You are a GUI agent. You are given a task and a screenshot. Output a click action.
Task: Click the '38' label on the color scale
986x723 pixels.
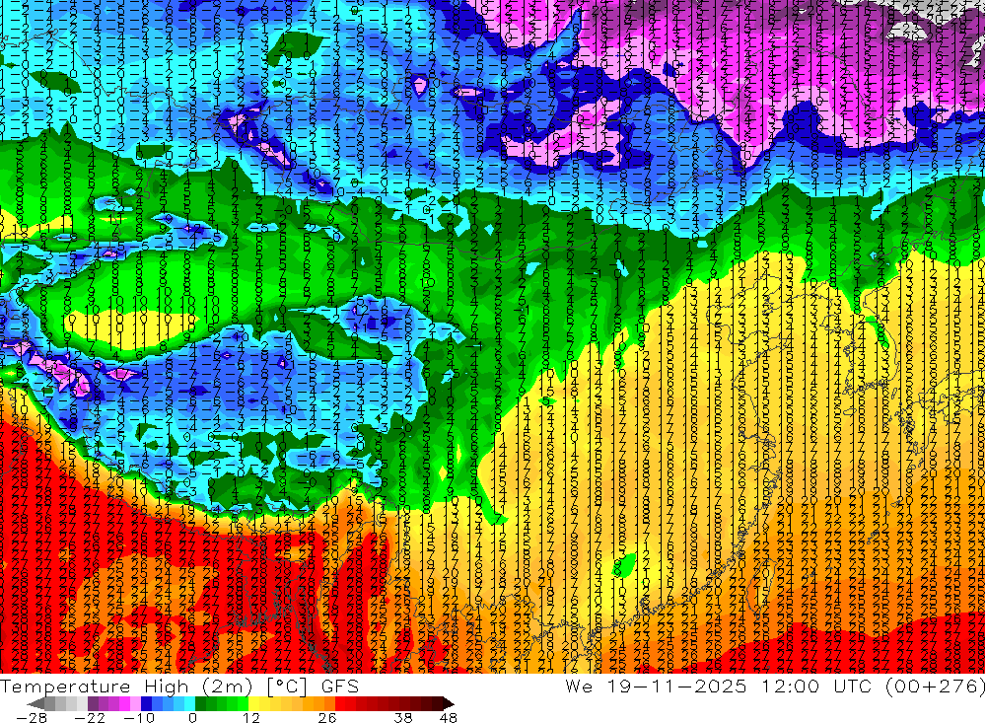[403, 718]
